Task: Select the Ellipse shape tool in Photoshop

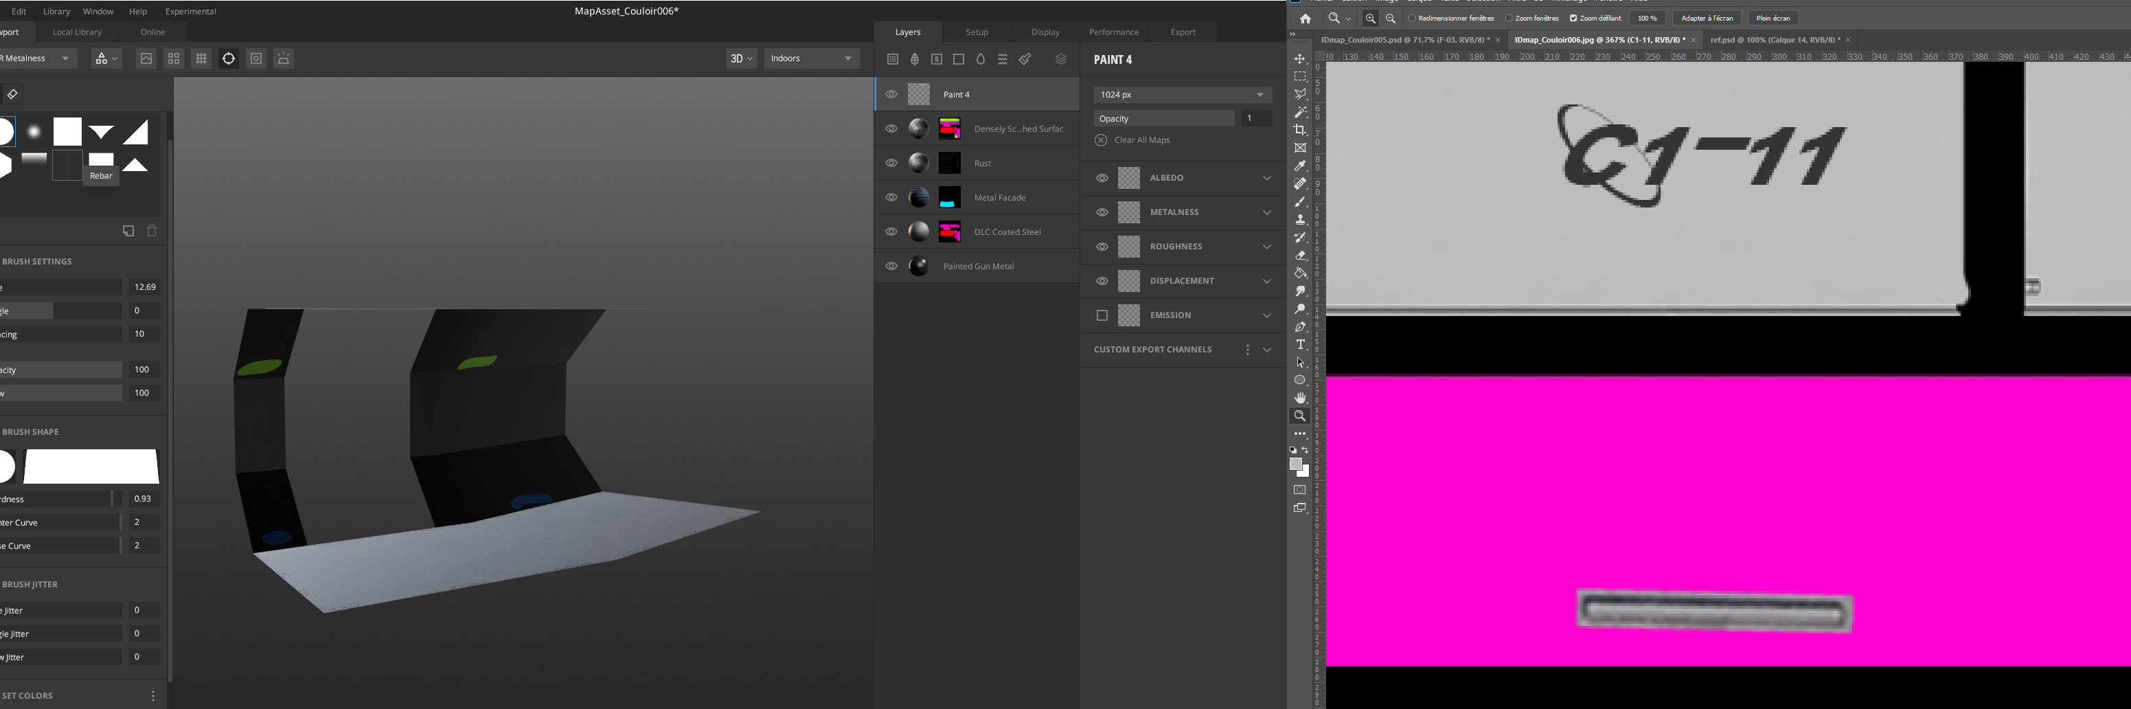Action: [1301, 381]
